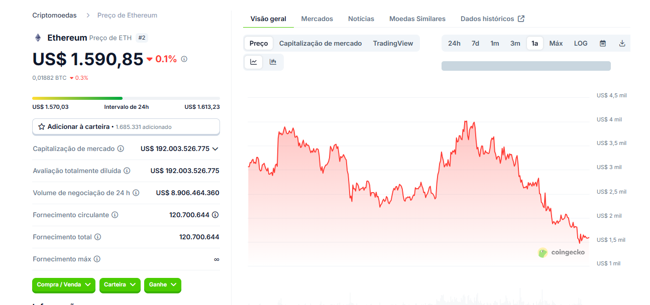This screenshot has height=305, width=650.
Task: Click the -0.3% BTC change value
Action: point(79,78)
